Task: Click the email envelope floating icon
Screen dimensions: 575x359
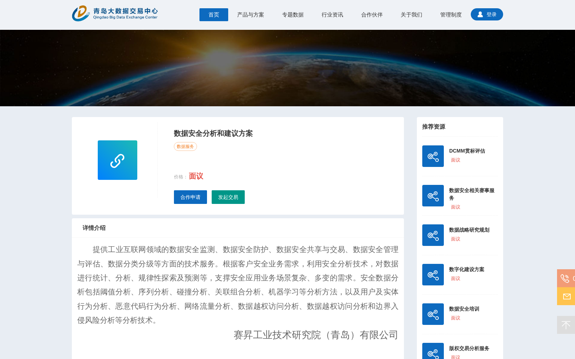Action: pos(566,296)
